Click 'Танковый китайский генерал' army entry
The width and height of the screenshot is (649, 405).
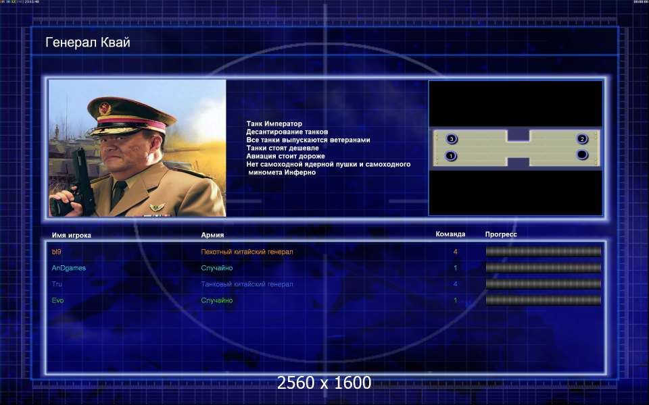247,284
